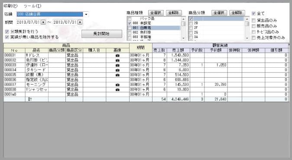
Task: Click the 売上数 column header
Action: point(159,50)
